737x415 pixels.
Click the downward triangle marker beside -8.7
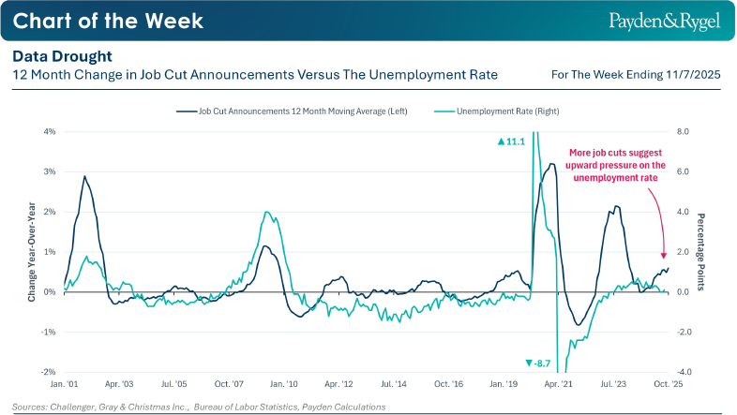(x=529, y=363)
